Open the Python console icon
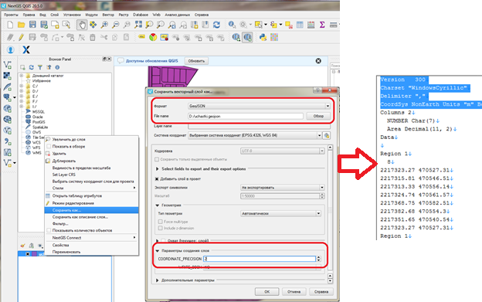 pos(263,38)
